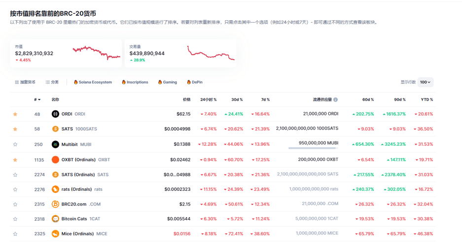Select the Solana Ecosystem tab
Image resolution: width=462 pixels, height=242 pixels.
click(93, 82)
